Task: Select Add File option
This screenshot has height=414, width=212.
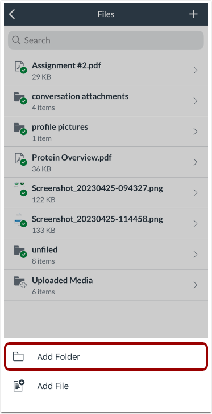Action: (x=106, y=386)
